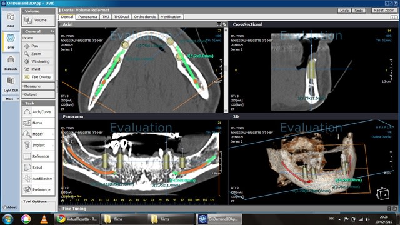Open the In2Guide module

11,63
